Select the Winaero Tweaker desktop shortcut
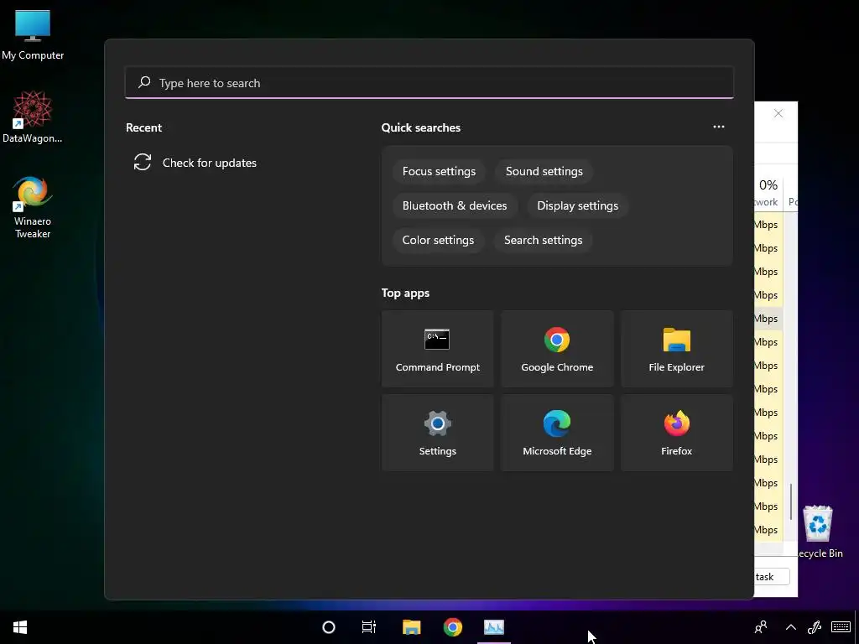This screenshot has width=859, height=644. coord(33,207)
